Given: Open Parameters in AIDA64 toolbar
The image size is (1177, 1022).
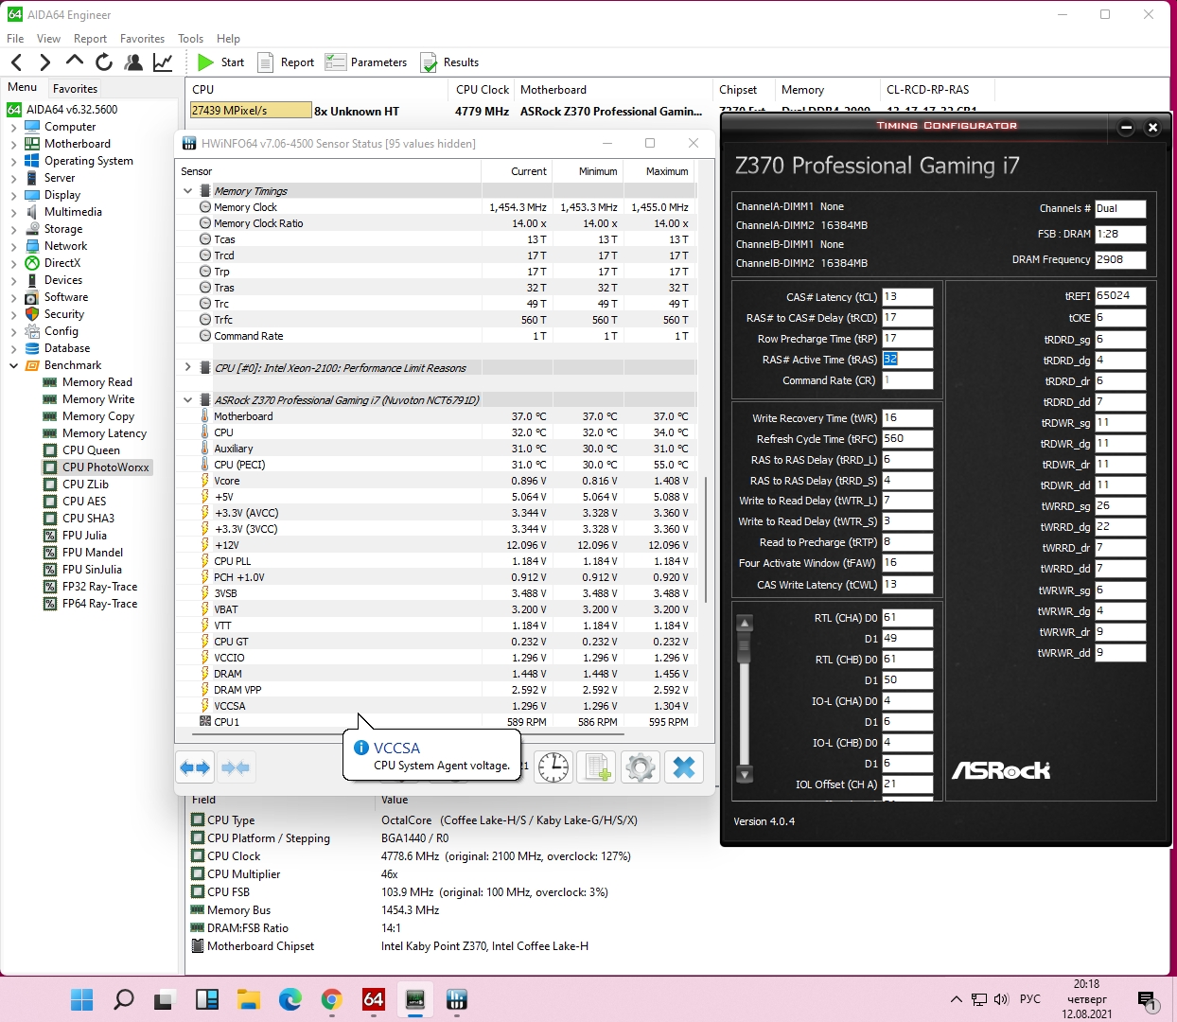Looking at the screenshot, I should (366, 62).
